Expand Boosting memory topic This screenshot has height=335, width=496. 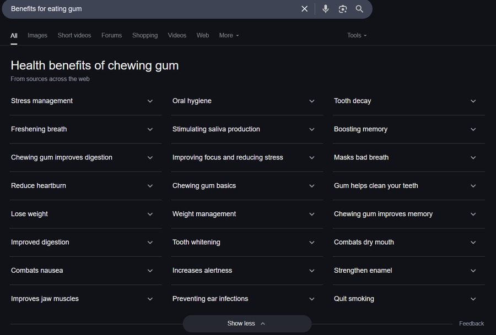pos(409,129)
